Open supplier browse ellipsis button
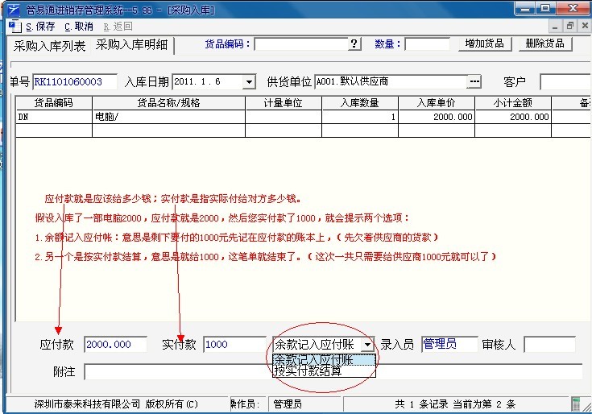Screen dimensions: 592x414 474,81
